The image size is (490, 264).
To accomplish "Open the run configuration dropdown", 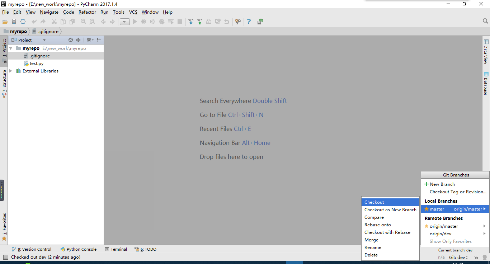I will (124, 22).
